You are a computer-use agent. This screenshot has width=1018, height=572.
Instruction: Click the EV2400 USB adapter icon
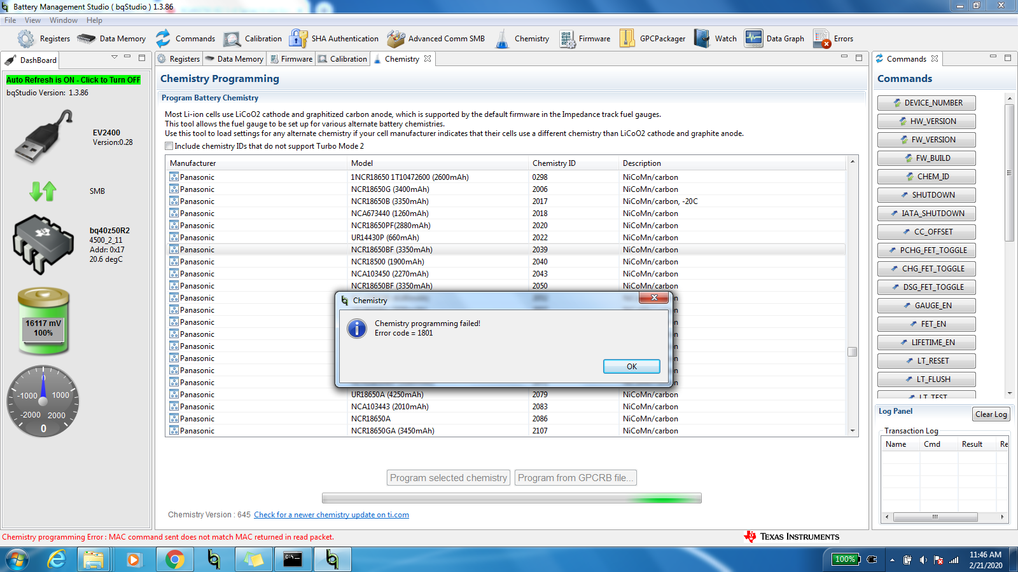pyautogui.click(x=43, y=137)
